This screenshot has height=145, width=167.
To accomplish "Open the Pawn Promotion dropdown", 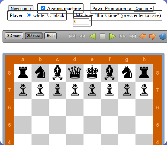I will [x=144, y=9].
